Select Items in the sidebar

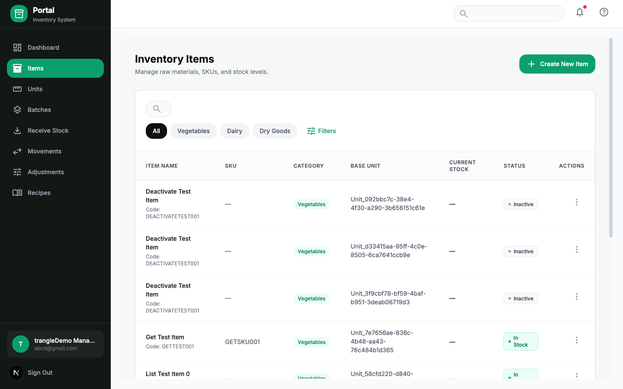click(55, 68)
